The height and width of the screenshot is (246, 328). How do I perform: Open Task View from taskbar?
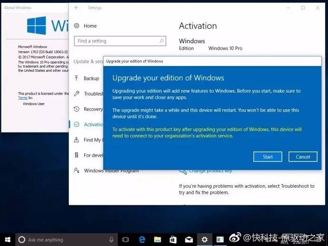[126, 240]
